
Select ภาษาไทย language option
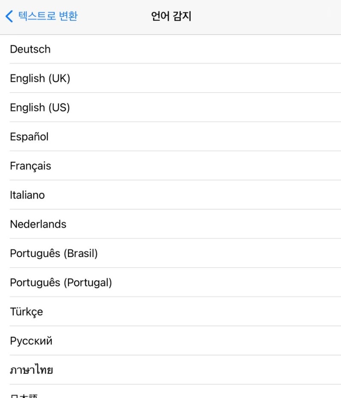tap(170, 370)
